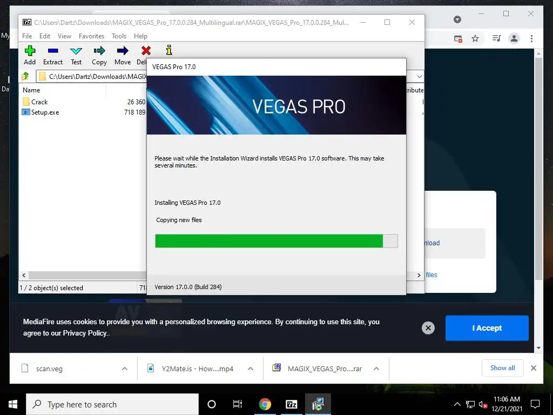The width and height of the screenshot is (553, 415).
Task: Open the Tools menu in 7-Zip
Action: pyautogui.click(x=119, y=36)
